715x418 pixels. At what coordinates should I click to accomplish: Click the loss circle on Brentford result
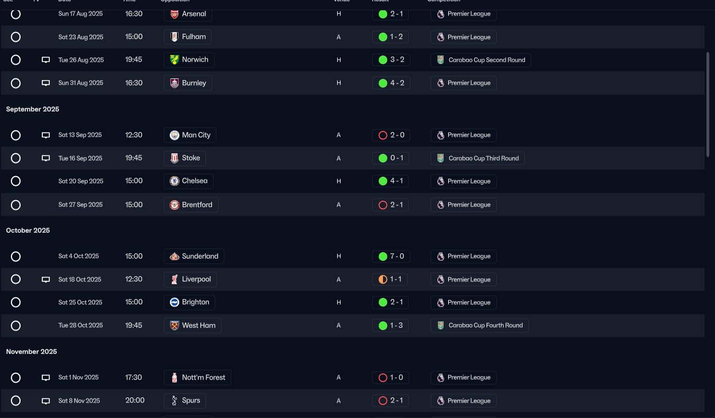[x=383, y=205]
